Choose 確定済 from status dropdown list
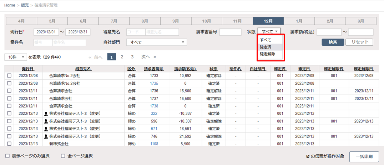384x165 pixels. 266,47
